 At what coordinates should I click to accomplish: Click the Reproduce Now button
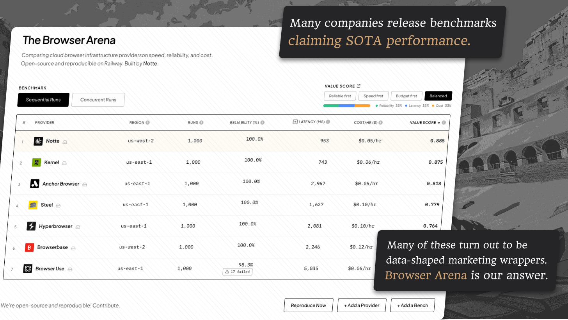pyautogui.click(x=309, y=305)
